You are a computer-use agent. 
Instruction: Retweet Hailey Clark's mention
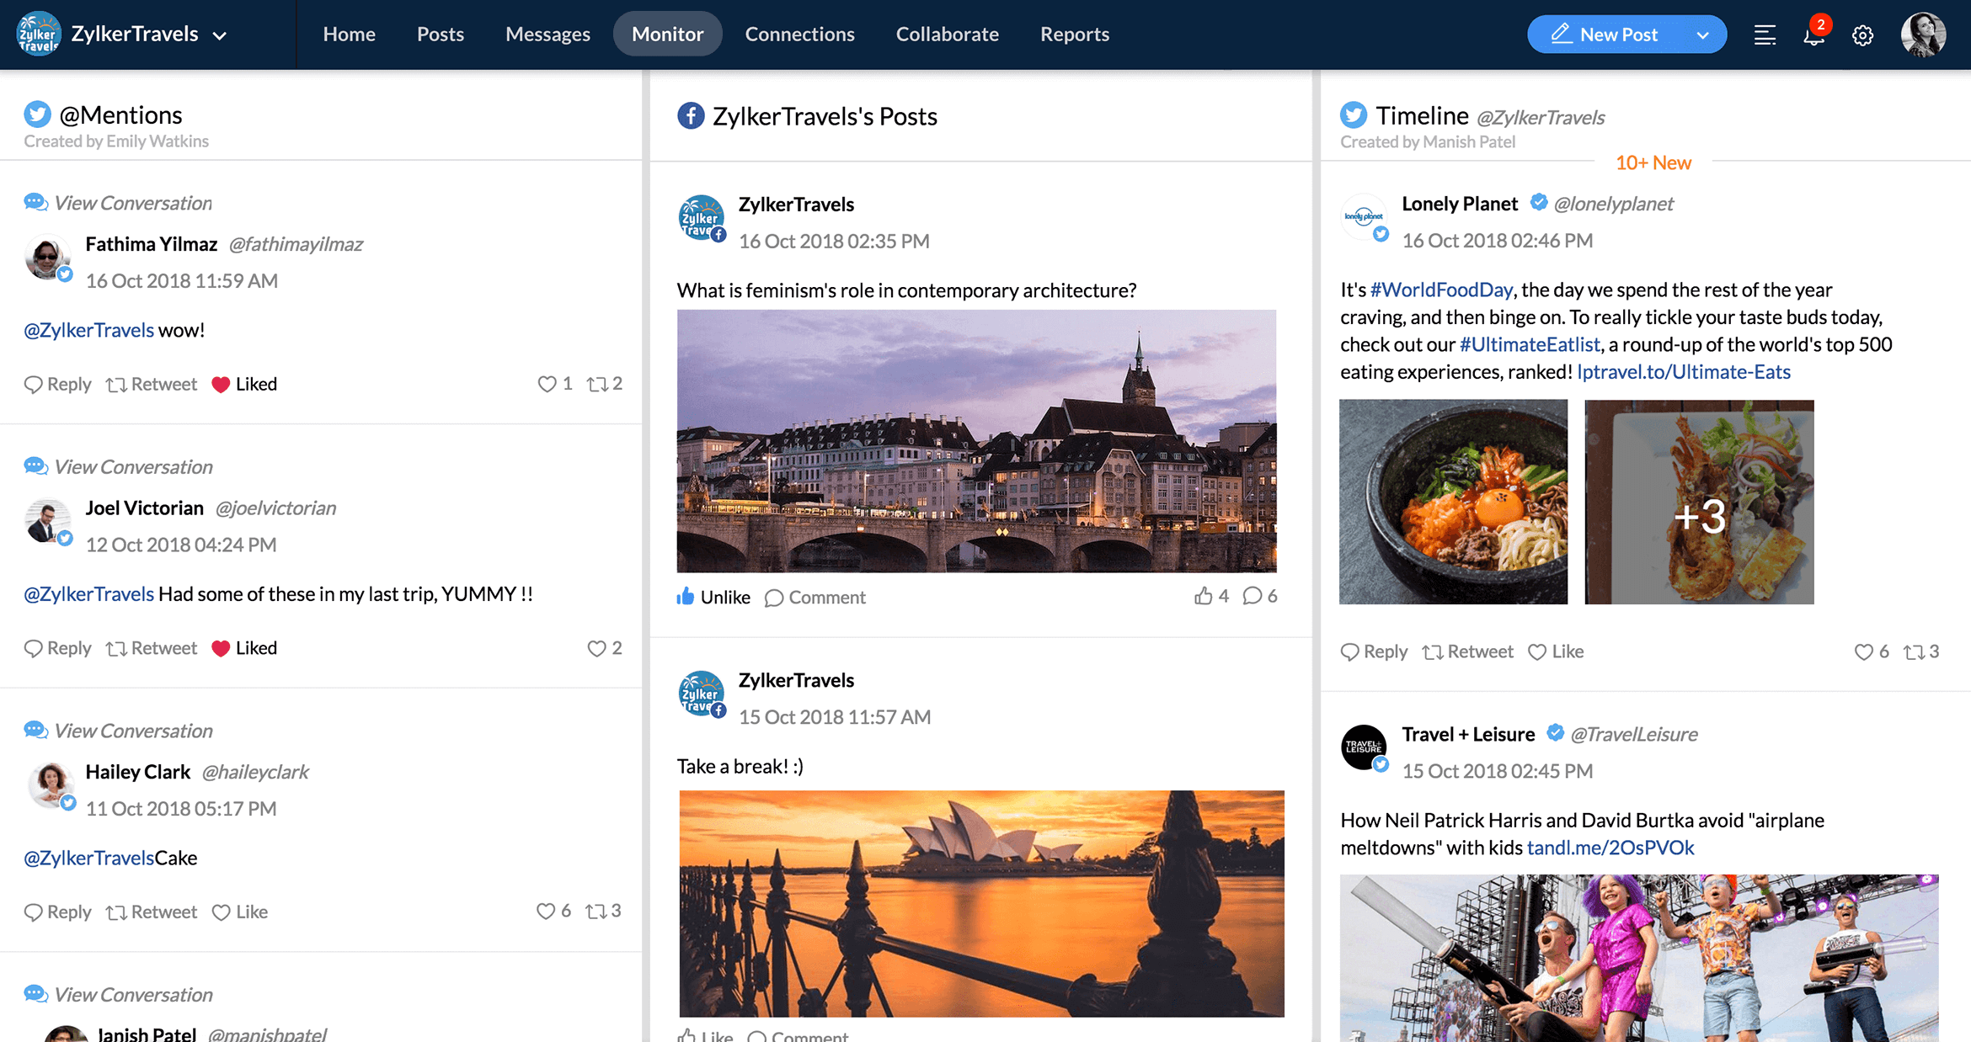tap(152, 912)
